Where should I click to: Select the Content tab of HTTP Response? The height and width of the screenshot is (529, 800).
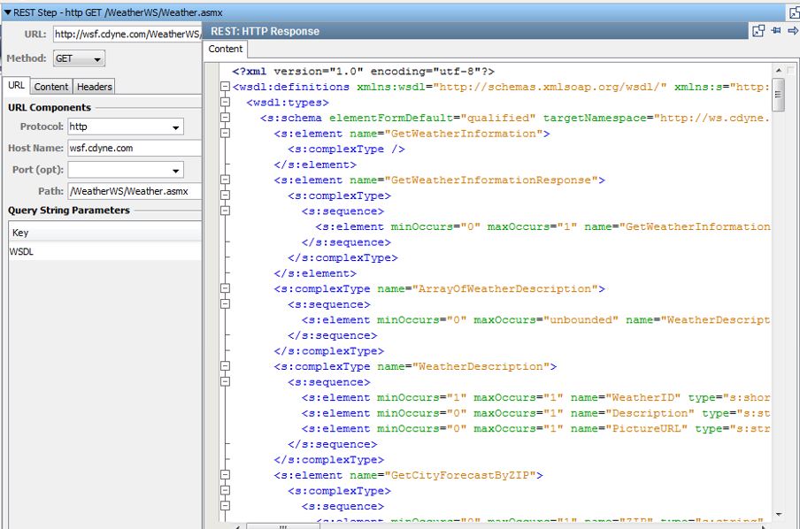click(x=225, y=50)
